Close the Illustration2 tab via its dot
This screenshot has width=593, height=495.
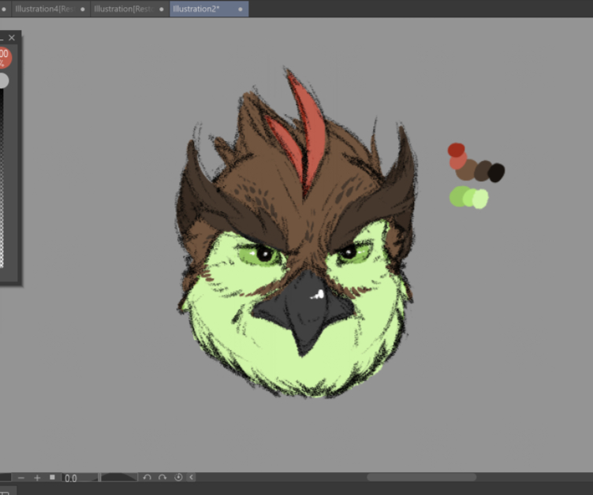pyautogui.click(x=239, y=9)
